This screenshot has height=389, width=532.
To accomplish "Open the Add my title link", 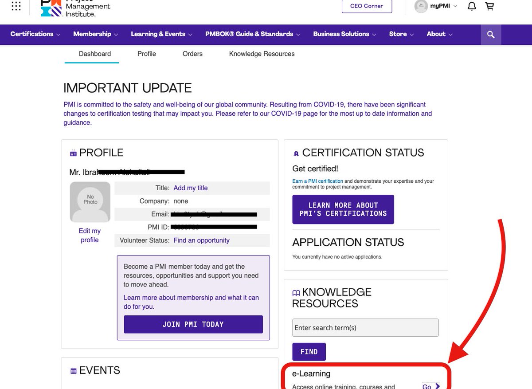I will 191,188.
